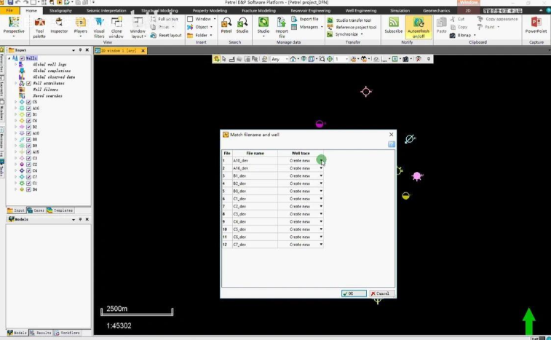The height and width of the screenshot is (340, 551).
Task: Open Well trace dropdown for C7_dev
Action: point(321,245)
